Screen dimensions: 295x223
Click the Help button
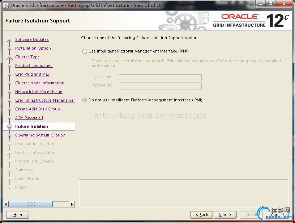18,215
